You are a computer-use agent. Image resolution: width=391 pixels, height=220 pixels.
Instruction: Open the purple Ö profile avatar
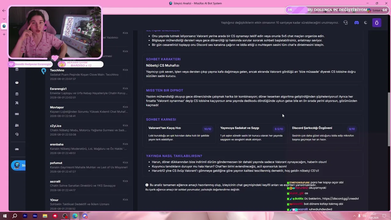pyautogui.click(x=377, y=23)
